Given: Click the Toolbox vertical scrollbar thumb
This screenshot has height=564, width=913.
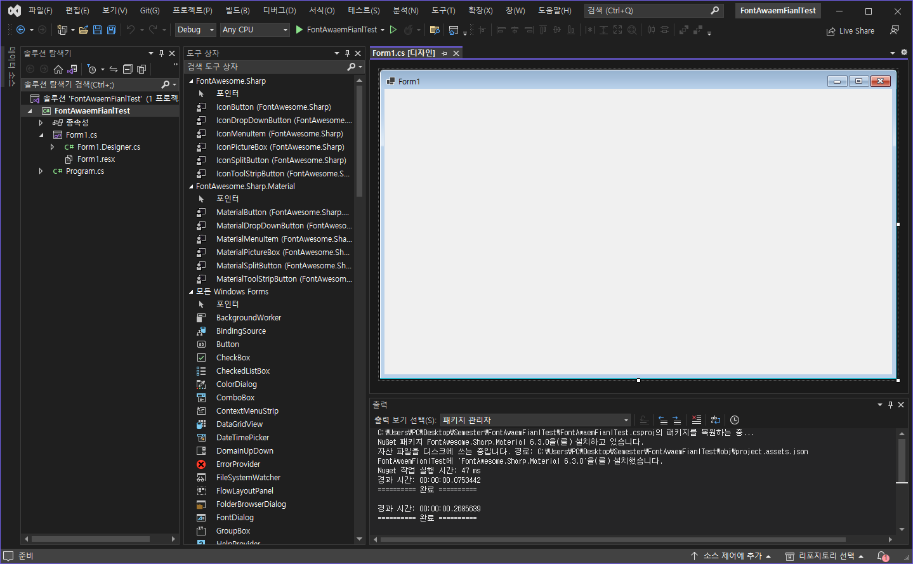Looking at the screenshot, I should (x=359, y=141).
